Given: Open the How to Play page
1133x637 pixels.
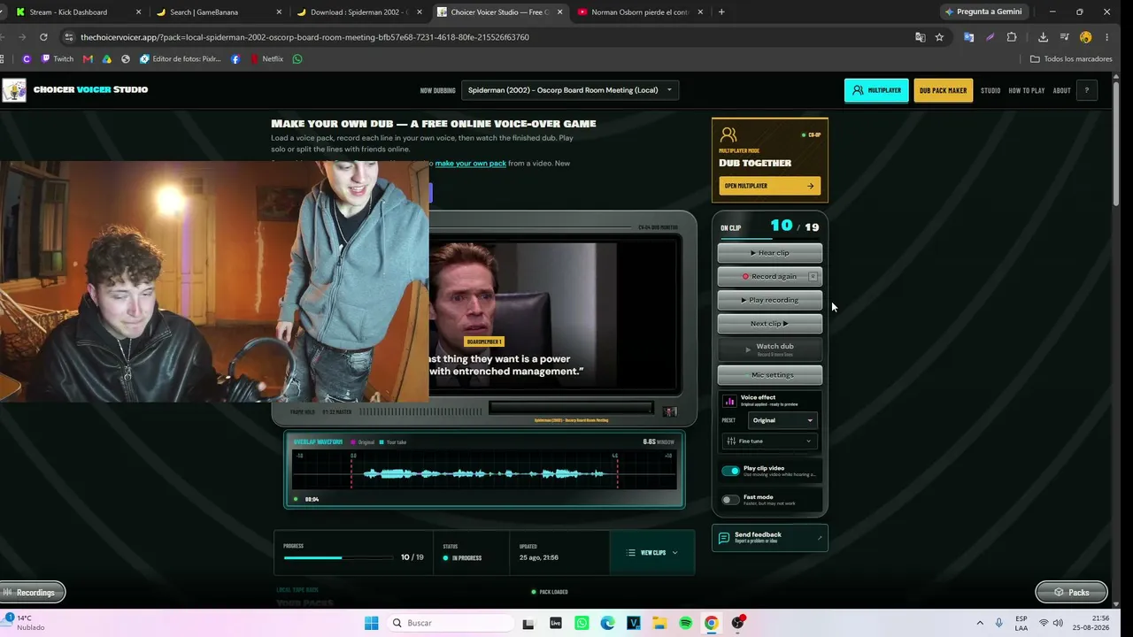Looking at the screenshot, I should tap(1027, 90).
